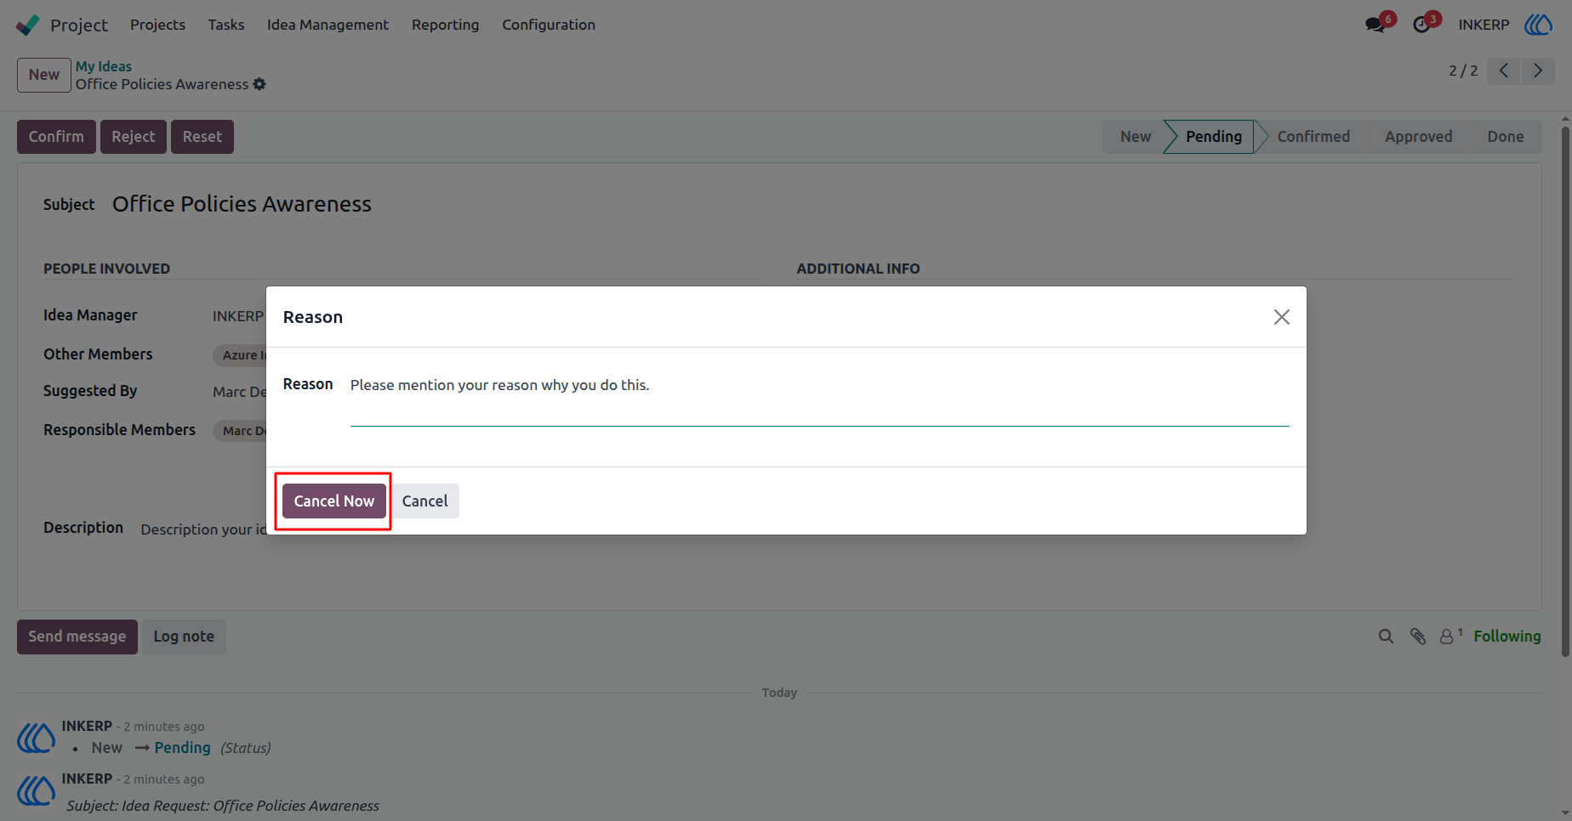Click Cancel in the Reason dialog
The image size is (1572, 821).
coord(425,501)
